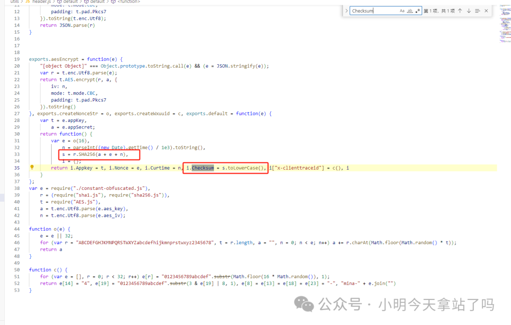Open header.js breadcrumb
Image resolution: width=511 pixels, height=325 pixels.
(x=41, y=1)
